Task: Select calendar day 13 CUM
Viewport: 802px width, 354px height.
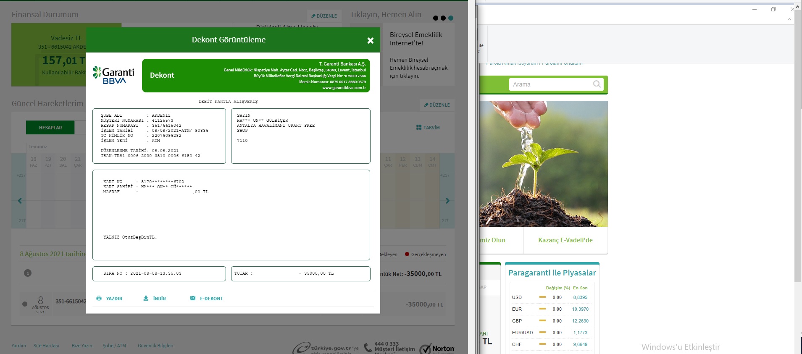Action: pyautogui.click(x=418, y=162)
